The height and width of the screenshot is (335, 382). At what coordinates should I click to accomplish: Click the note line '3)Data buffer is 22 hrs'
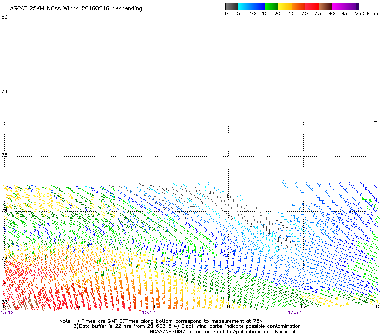click(x=187, y=326)
